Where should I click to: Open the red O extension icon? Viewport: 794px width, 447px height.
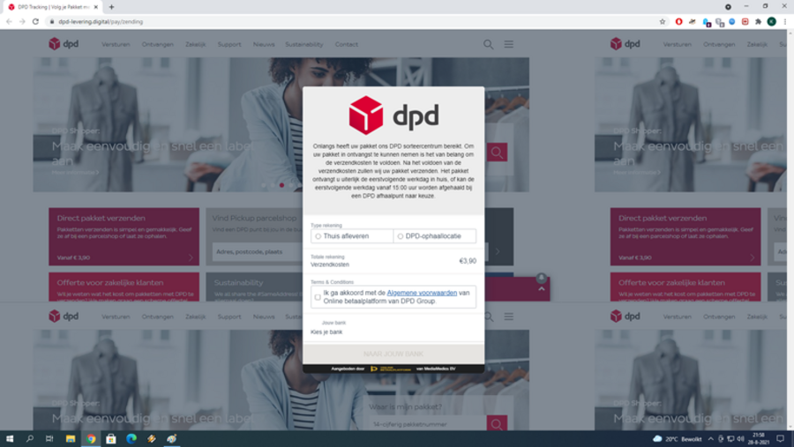679,22
